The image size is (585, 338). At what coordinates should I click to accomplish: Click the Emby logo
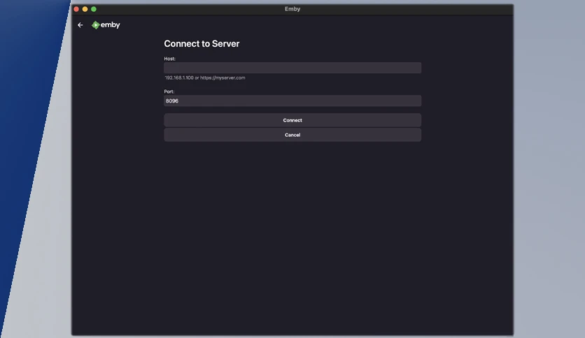click(106, 25)
